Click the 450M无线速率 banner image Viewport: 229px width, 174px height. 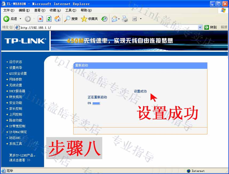click(x=139, y=40)
